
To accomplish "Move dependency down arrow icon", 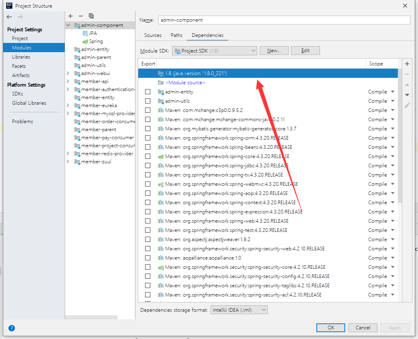I will click(x=407, y=95).
